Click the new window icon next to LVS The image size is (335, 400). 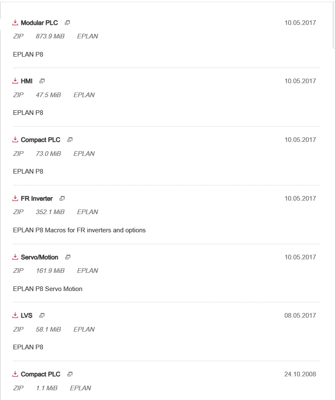click(x=42, y=315)
